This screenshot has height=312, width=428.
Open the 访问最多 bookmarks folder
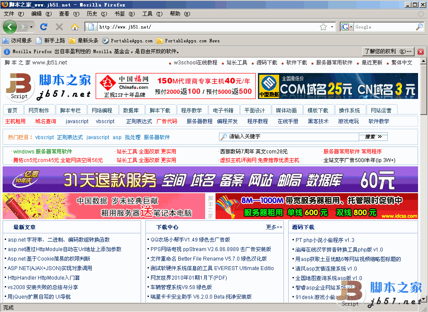[17, 41]
